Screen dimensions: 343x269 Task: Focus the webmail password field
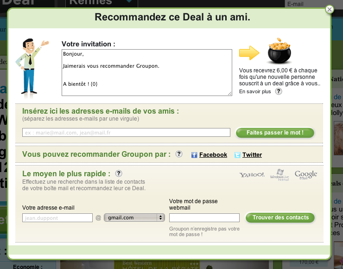[204, 218]
